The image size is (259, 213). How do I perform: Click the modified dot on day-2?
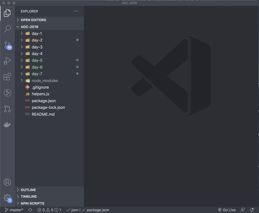[x=77, y=40]
